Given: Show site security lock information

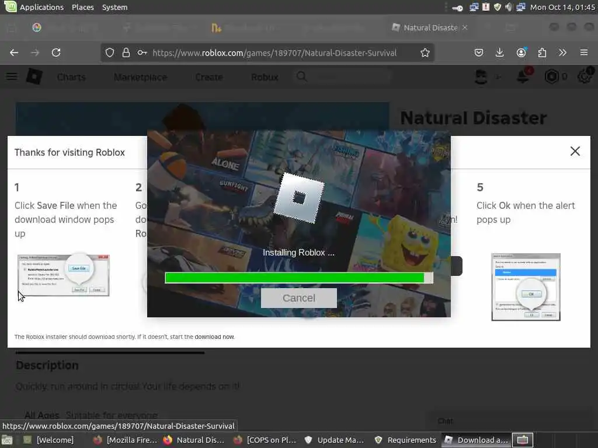Looking at the screenshot, I should pyautogui.click(x=126, y=52).
